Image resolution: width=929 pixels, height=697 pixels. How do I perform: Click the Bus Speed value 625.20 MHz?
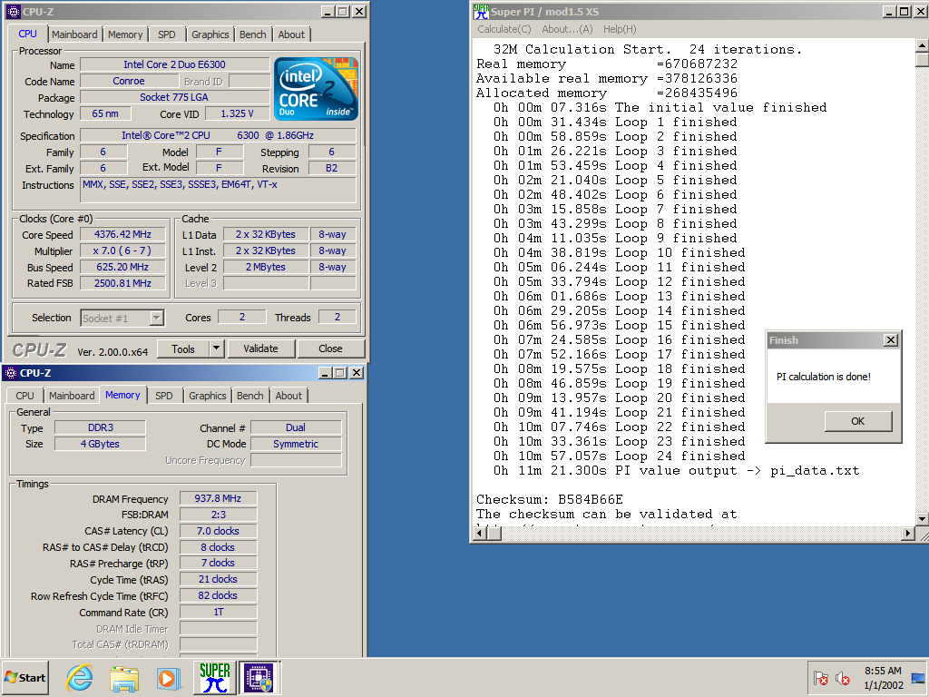point(122,268)
